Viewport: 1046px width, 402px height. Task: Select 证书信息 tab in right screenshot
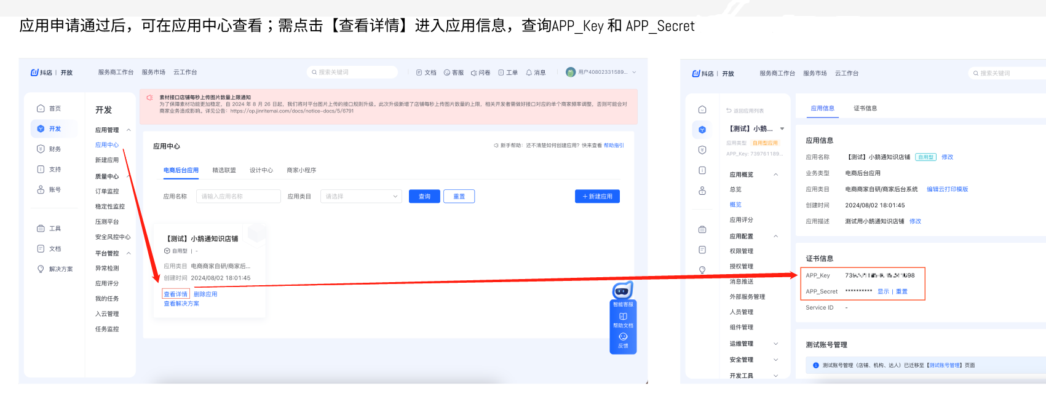coord(865,108)
